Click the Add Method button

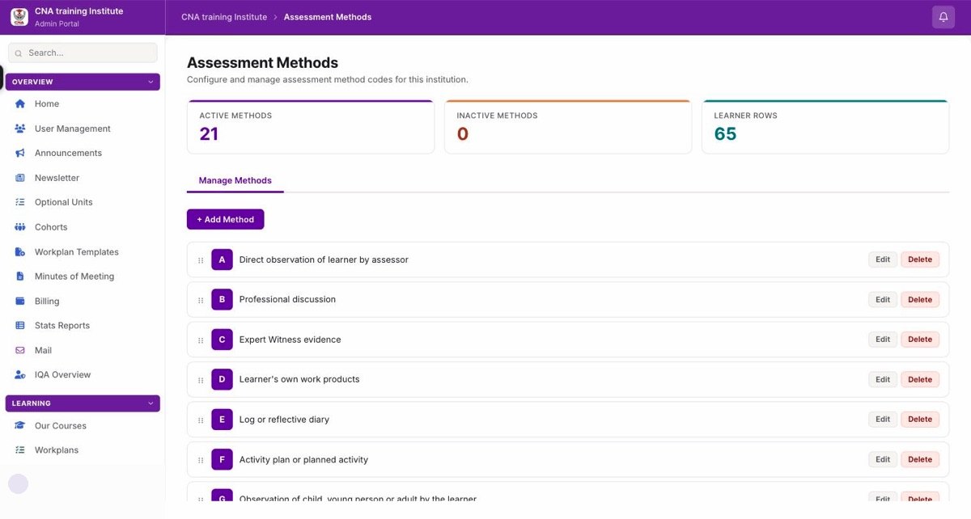click(x=225, y=219)
